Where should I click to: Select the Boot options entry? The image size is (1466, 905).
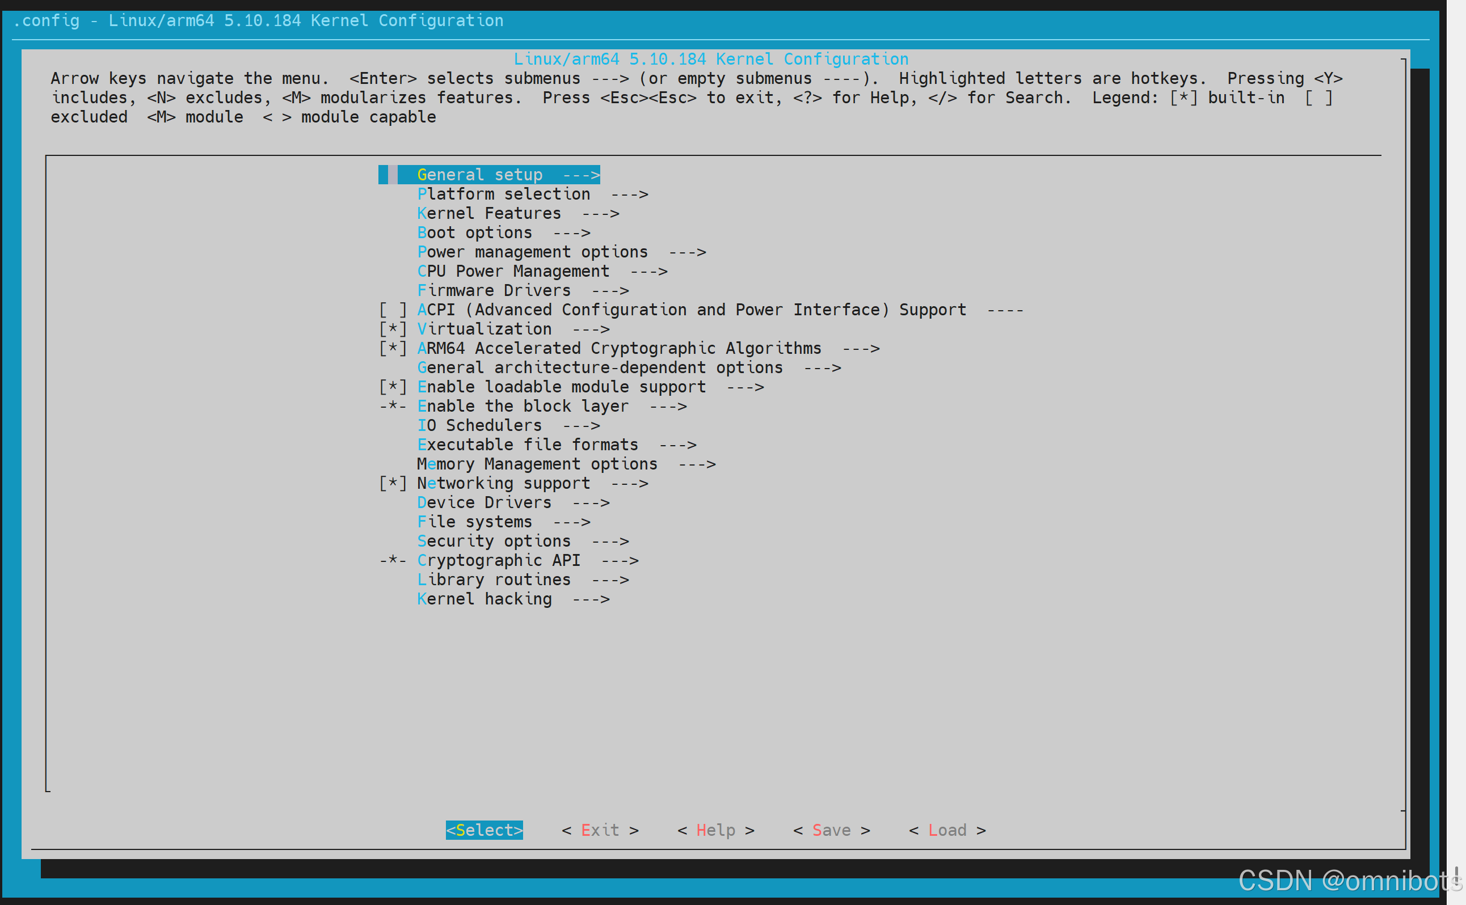click(x=474, y=233)
